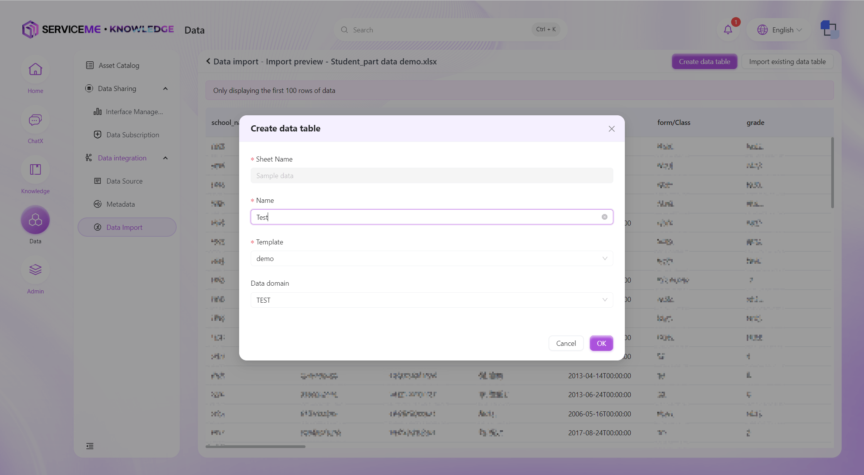
Task: Click the Cancel button in dialog
Action: click(x=566, y=343)
